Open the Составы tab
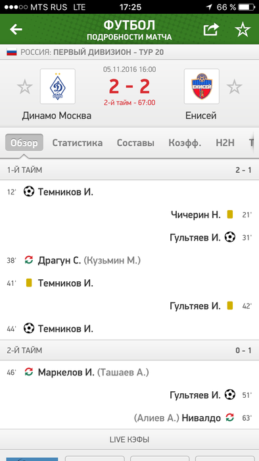The width and height of the screenshot is (259, 461). tap(135, 143)
